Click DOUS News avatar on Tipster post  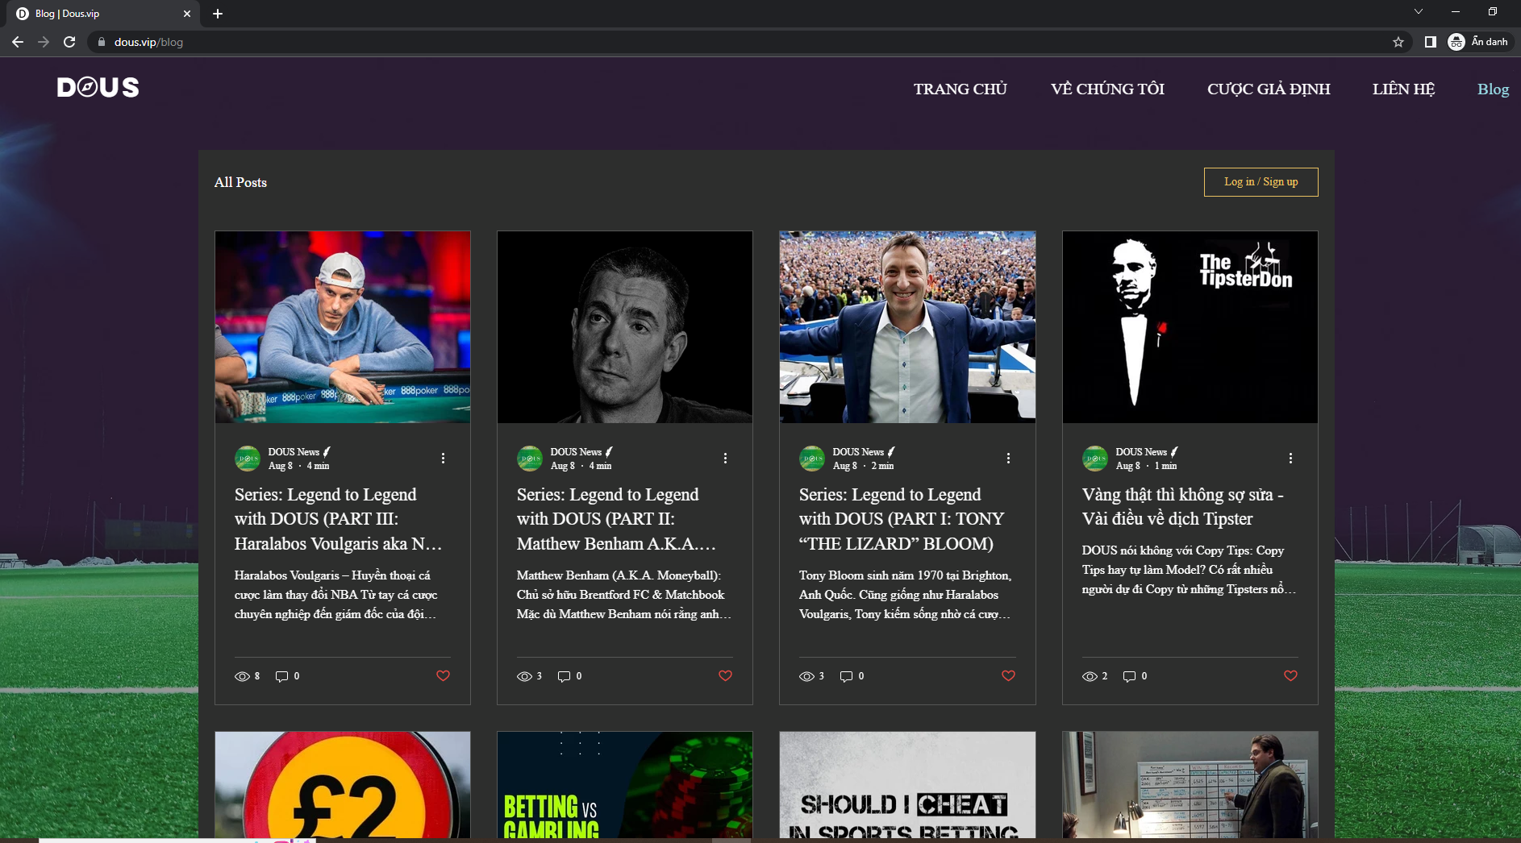(1095, 459)
